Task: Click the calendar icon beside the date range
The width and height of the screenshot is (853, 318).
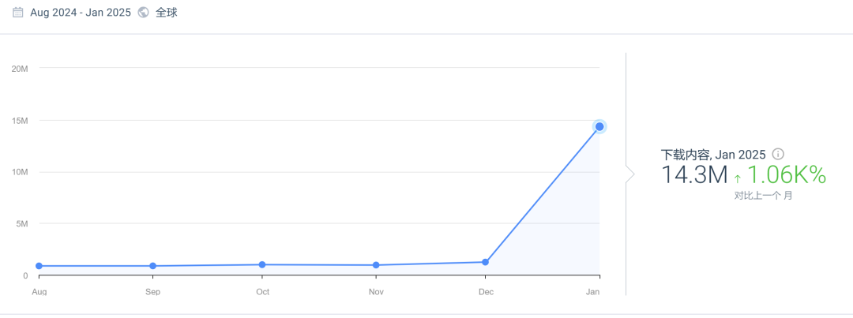Action: 17,13
